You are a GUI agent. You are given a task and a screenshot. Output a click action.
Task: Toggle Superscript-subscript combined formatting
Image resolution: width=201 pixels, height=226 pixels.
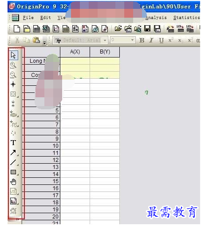tap(190, 40)
